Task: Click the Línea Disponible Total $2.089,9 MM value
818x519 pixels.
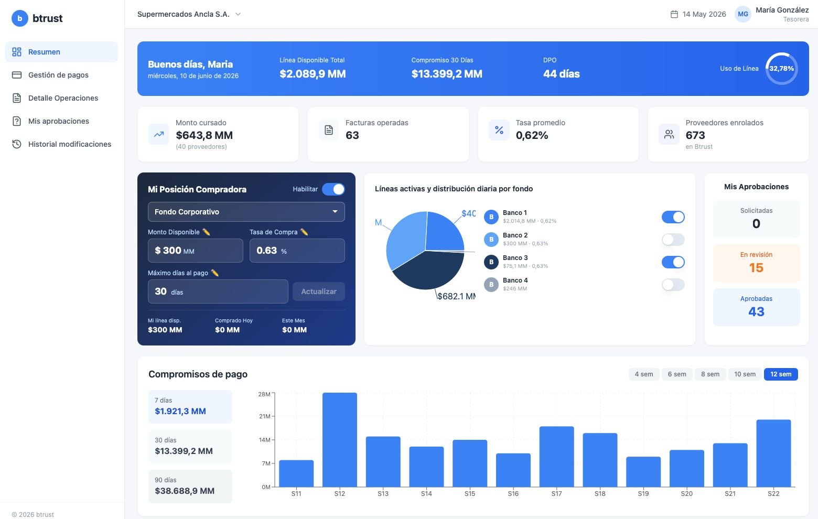Action: 313,74
